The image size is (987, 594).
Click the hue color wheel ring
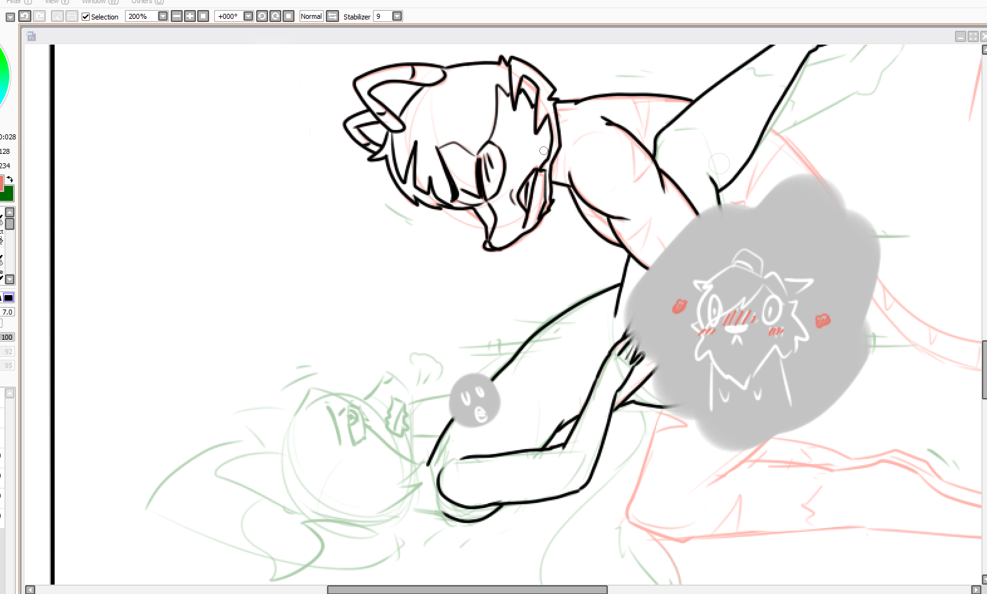pos(6,75)
